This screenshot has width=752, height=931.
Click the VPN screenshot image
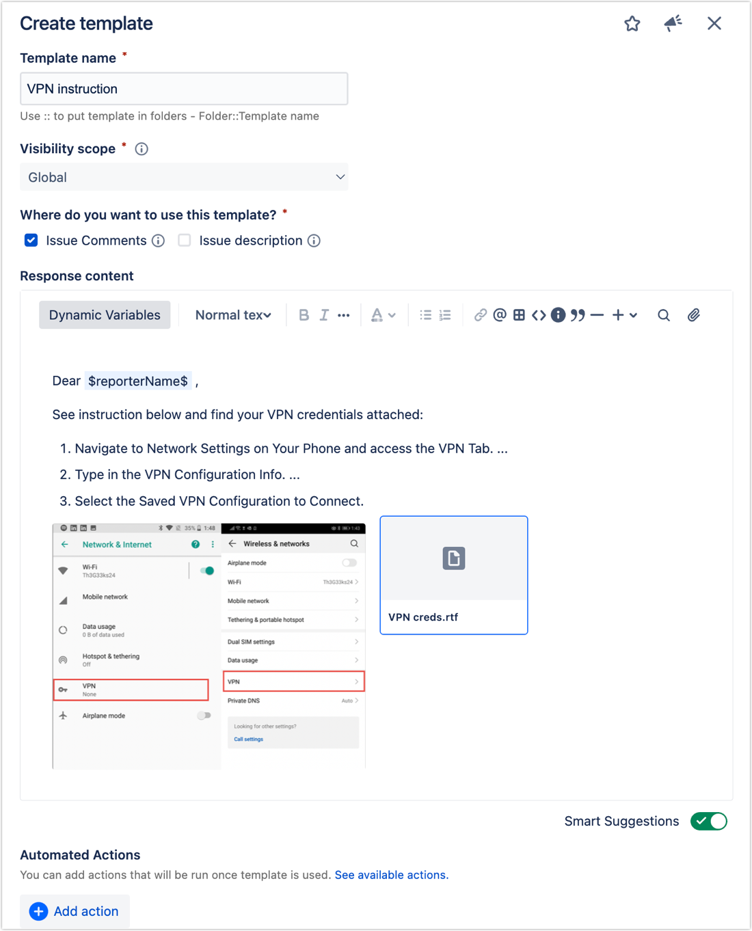coord(209,646)
